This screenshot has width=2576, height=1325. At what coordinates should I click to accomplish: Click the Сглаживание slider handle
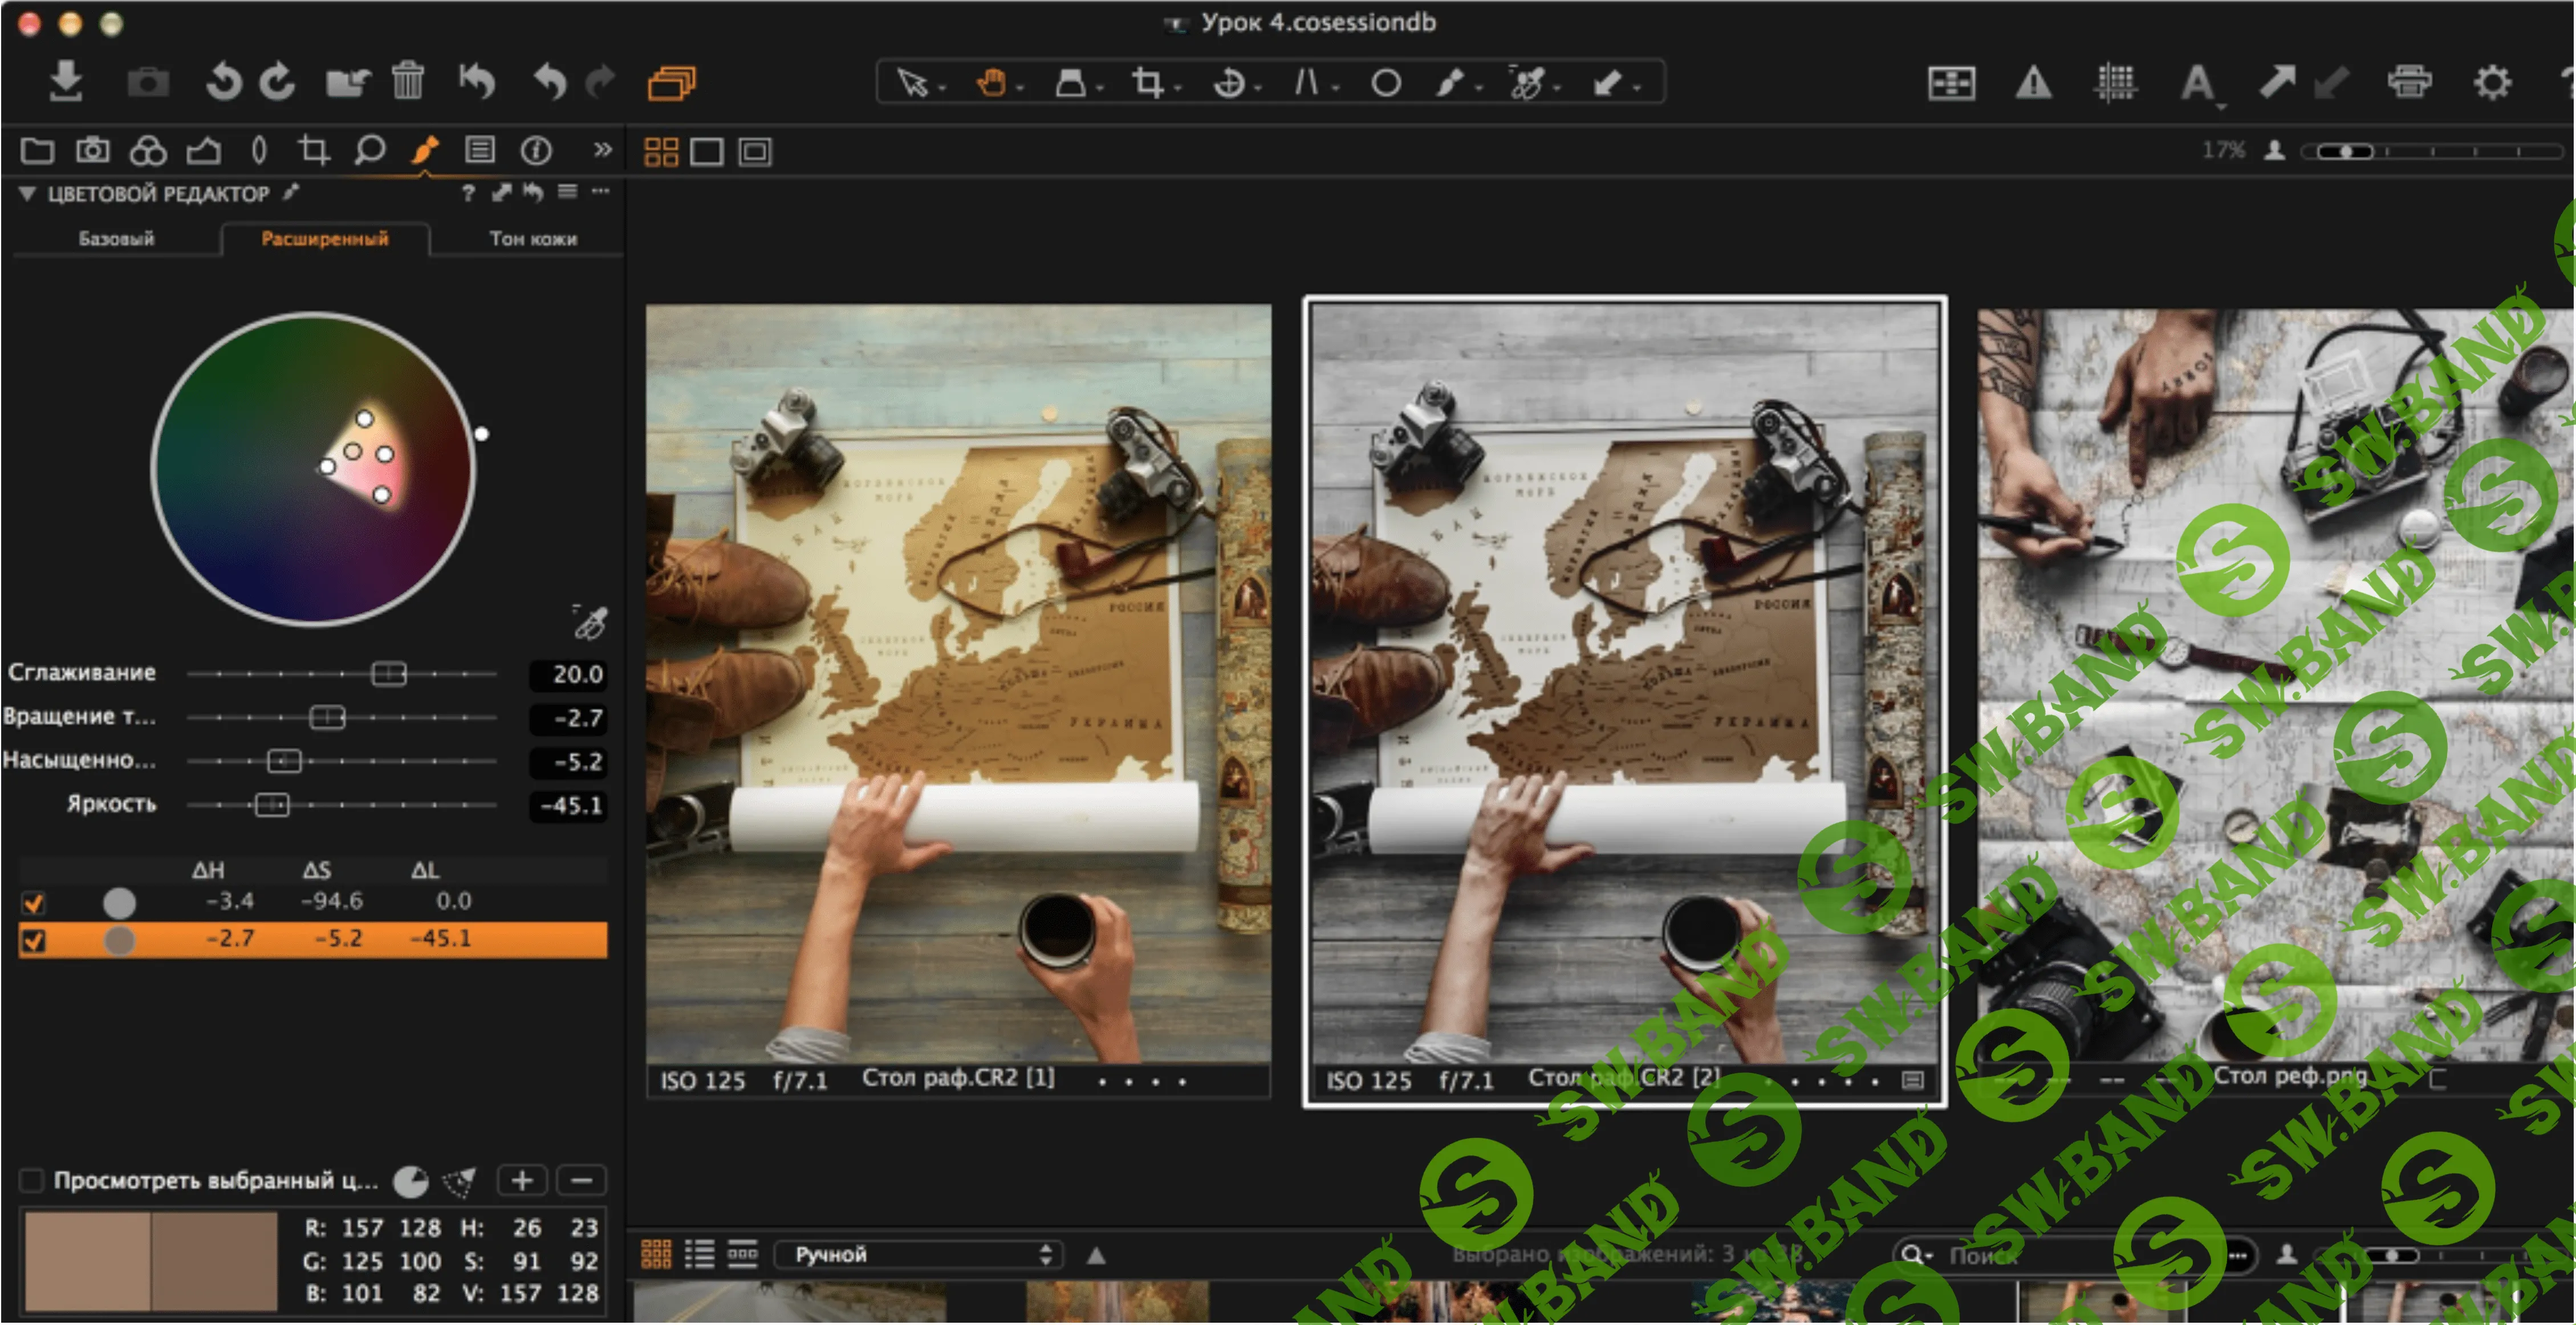coord(388,674)
